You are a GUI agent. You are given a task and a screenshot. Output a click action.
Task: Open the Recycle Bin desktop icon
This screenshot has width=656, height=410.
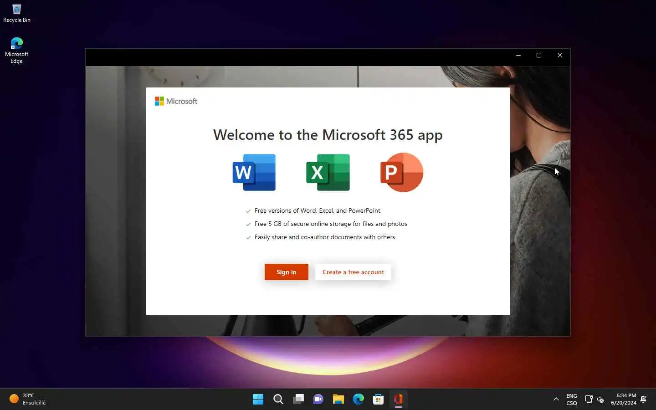[17, 13]
